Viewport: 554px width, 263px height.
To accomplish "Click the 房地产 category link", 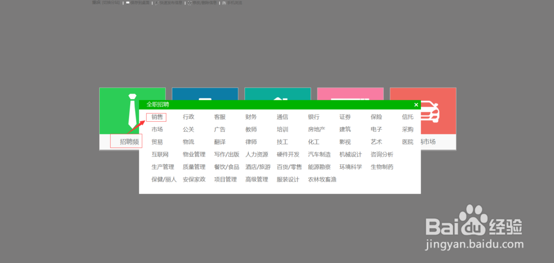I will (316, 130).
